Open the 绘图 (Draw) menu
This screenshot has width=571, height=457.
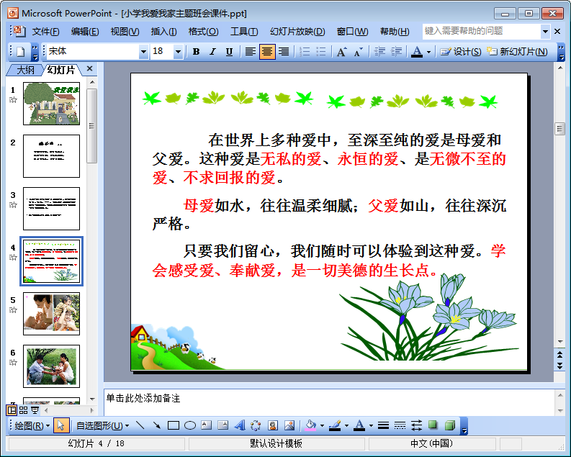point(31,425)
